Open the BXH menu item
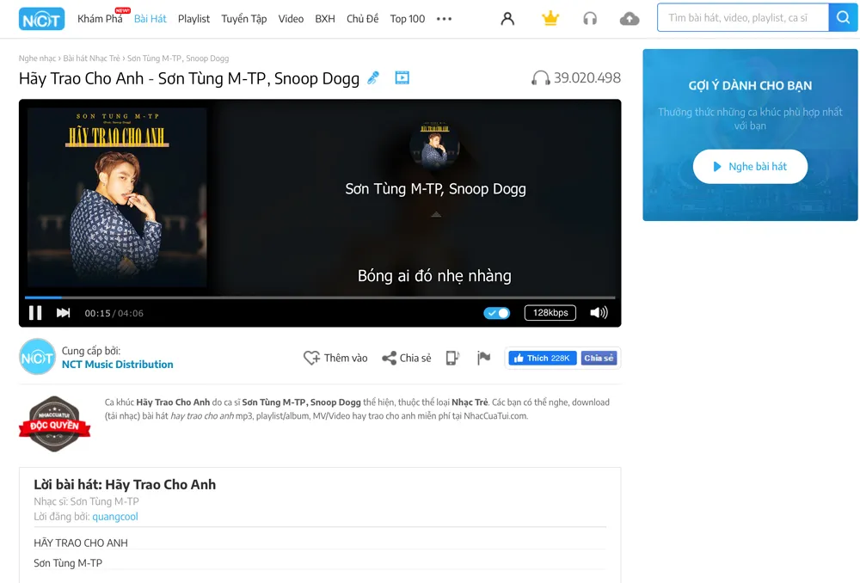The width and height of the screenshot is (860, 583). 325,19
